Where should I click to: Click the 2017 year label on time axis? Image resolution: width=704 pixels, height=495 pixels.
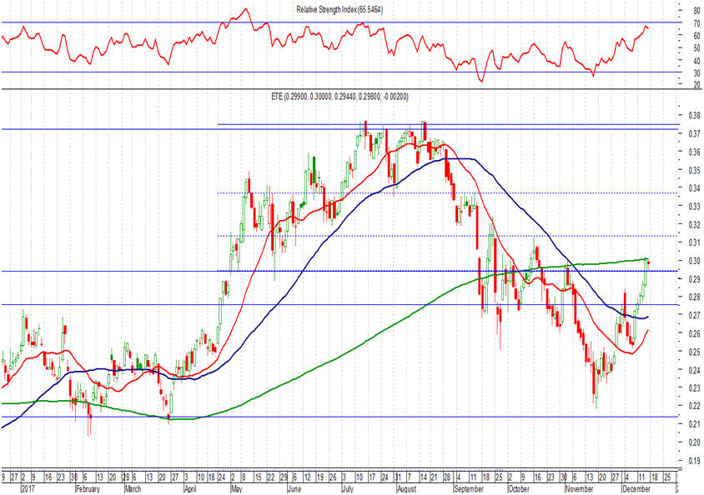[28, 488]
